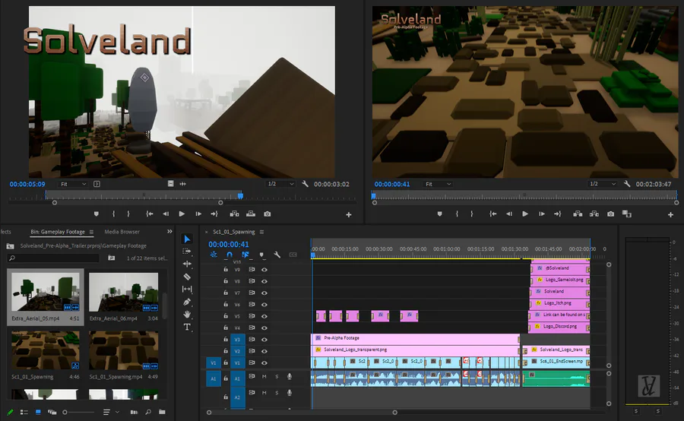Open program monitor Fit zoom dropdown
The height and width of the screenshot is (421, 684).
pos(438,184)
